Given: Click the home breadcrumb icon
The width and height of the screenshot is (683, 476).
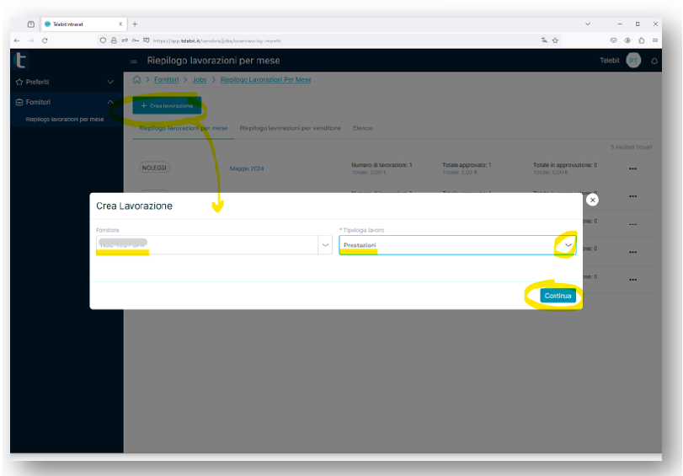Looking at the screenshot, I should coord(136,79).
